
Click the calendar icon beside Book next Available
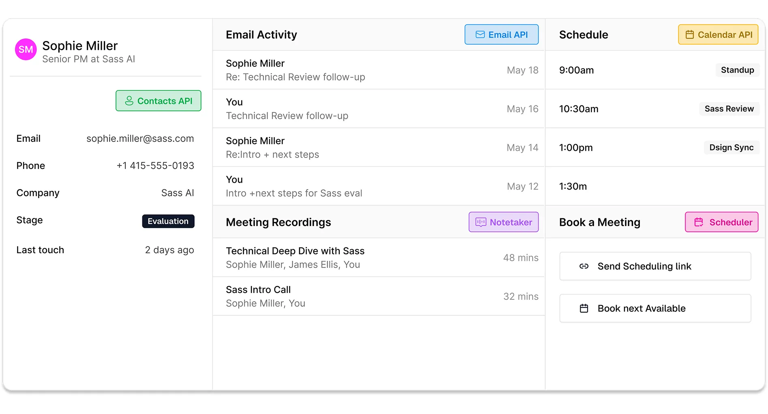(x=584, y=308)
